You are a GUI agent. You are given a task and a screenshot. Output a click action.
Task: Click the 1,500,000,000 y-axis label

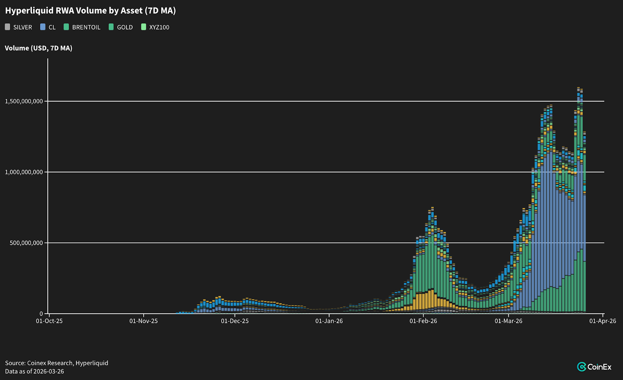pos(24,101)
